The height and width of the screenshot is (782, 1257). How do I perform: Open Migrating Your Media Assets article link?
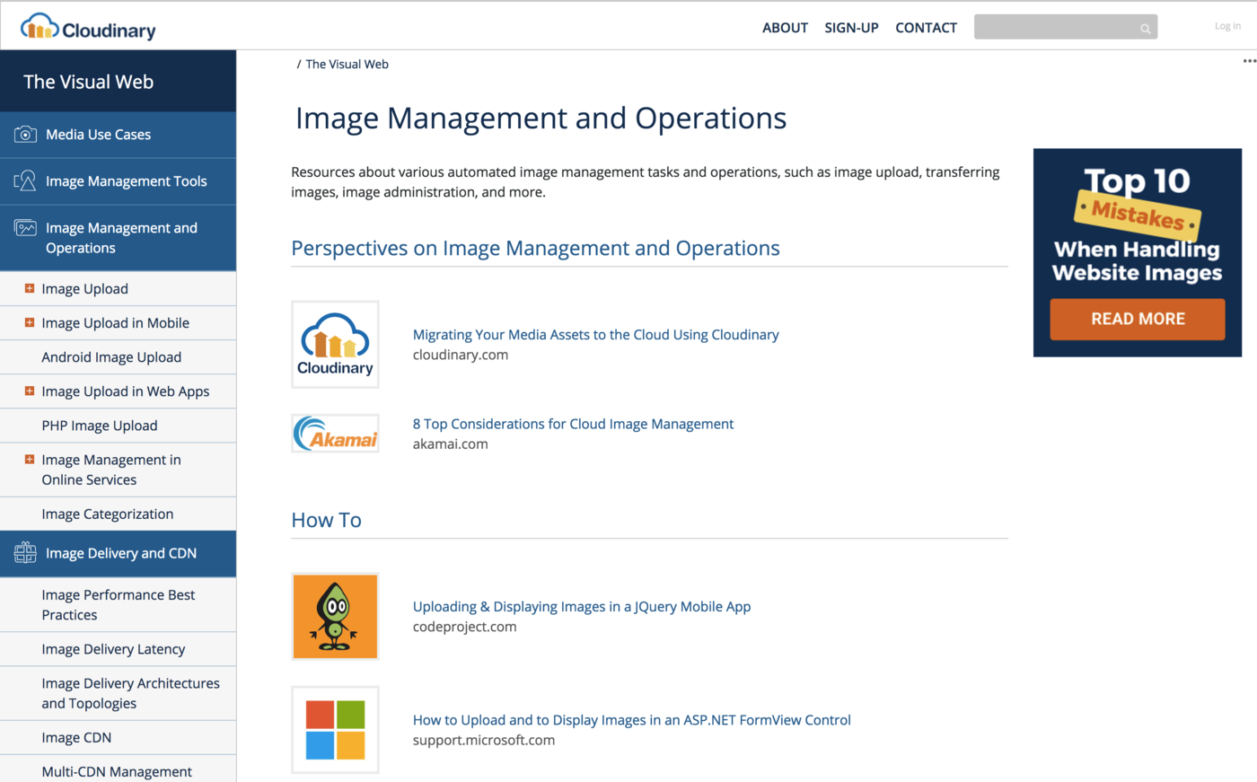point(595,335)
